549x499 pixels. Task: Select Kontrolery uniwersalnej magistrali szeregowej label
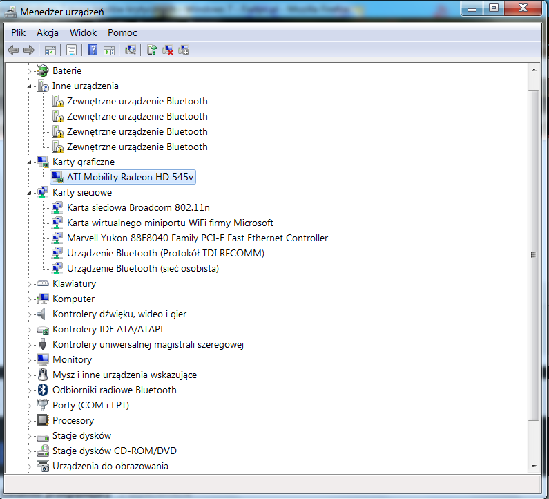pos(148,344)
